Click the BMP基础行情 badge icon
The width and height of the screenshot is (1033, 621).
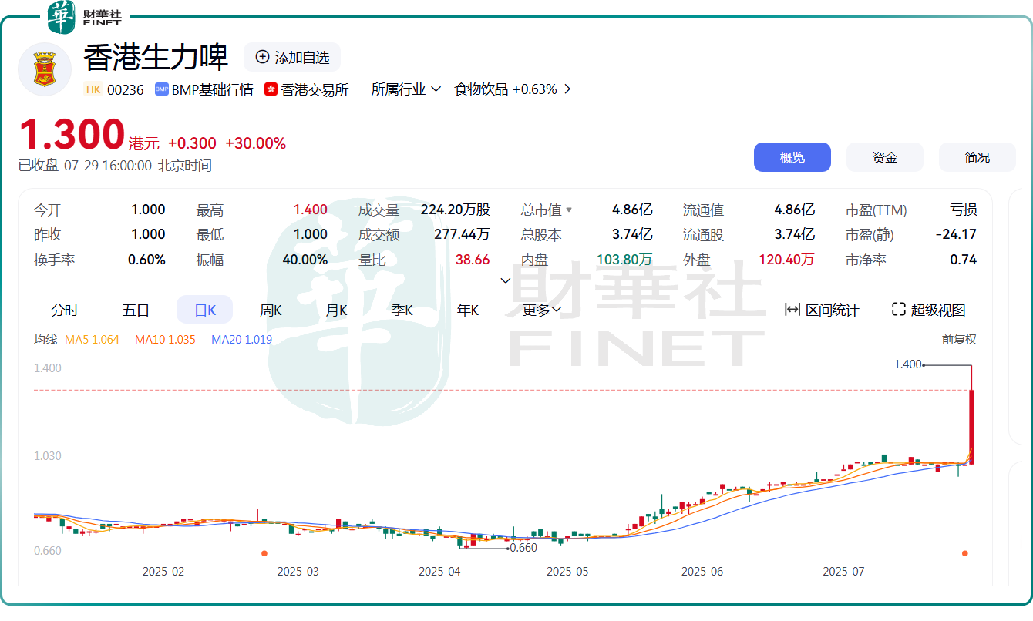[162, 89]
